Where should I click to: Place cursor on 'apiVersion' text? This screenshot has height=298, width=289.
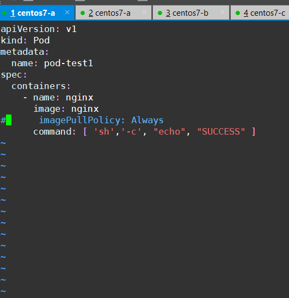pyautogui.click(x=28, y=29)
